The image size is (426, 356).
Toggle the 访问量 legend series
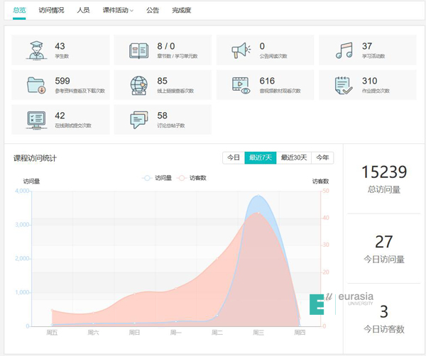pyautogui.click(x=158, y=178)
